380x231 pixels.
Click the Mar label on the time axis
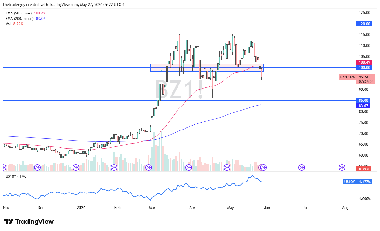tap(152, 208)
